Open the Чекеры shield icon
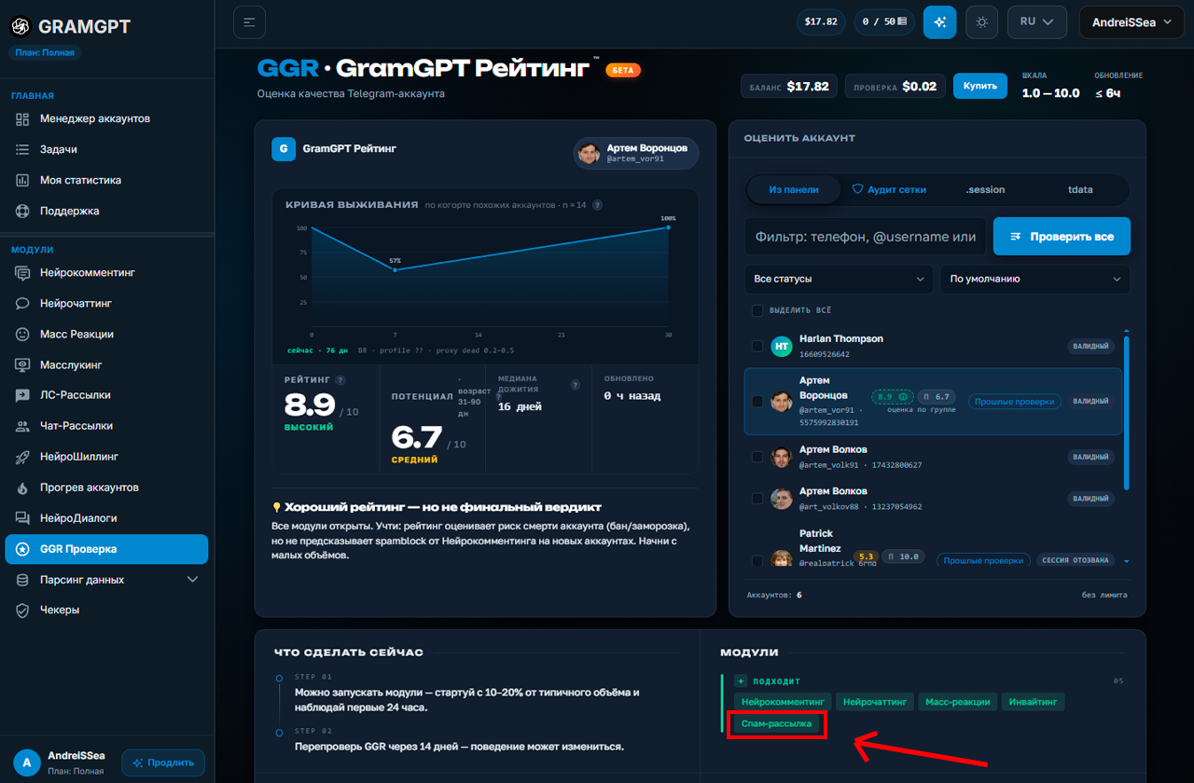Image resolution: width=1194 pixels, height=783 pixels. 22,610
